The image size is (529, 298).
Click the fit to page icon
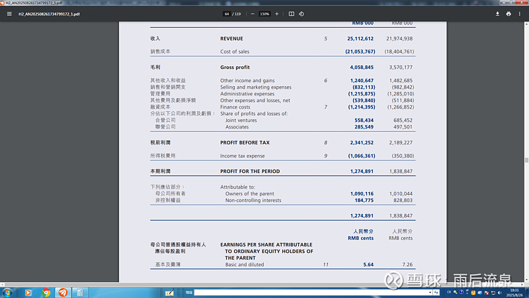coord(292,13)
